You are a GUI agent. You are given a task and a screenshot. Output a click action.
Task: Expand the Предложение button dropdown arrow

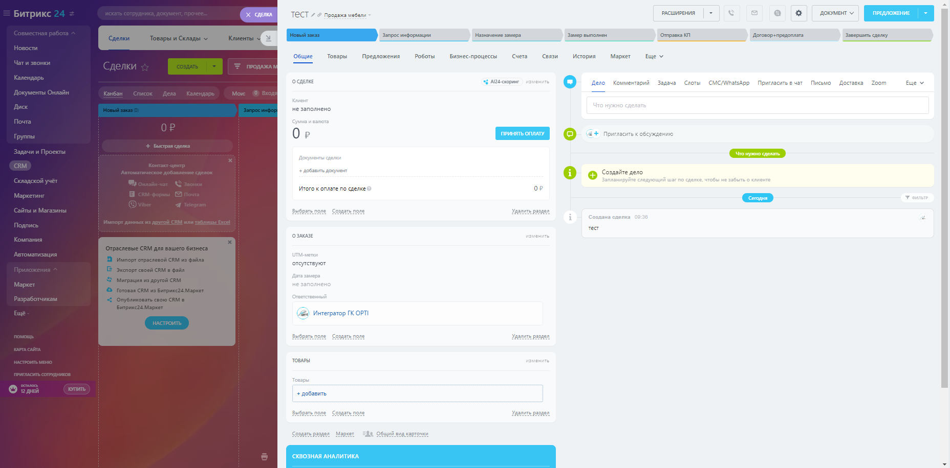tap(926, 13)
